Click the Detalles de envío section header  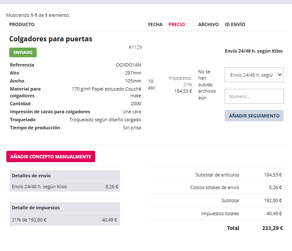click(x=31, y=176)
